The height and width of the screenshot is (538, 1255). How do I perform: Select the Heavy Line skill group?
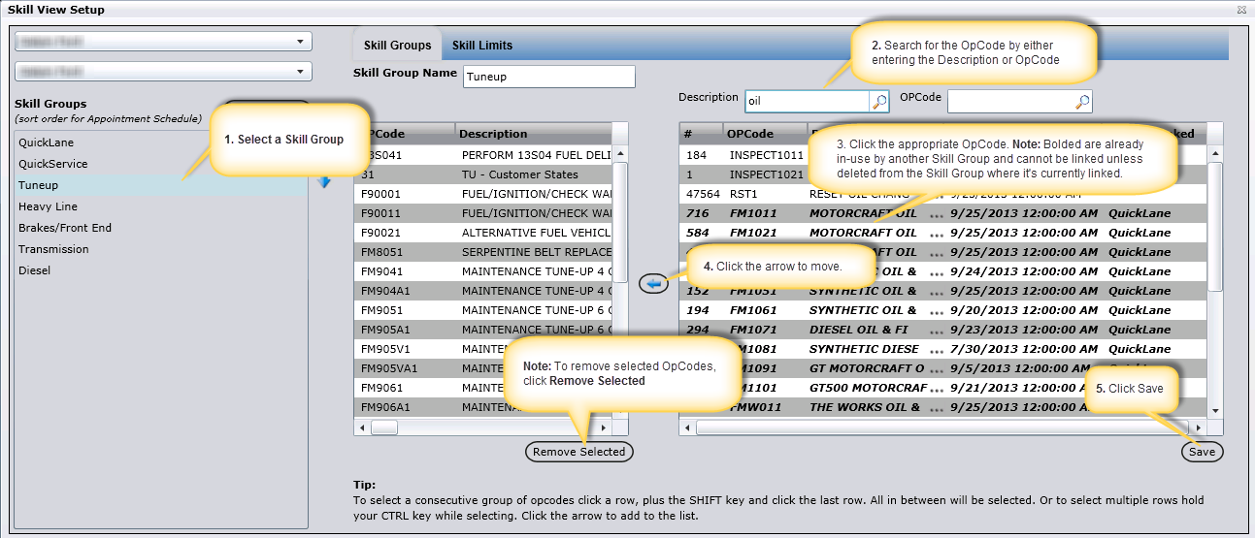click(48, 206)
